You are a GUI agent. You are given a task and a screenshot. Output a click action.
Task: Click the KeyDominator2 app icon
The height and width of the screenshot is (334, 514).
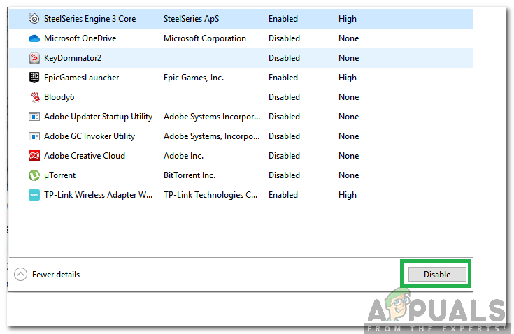34,58
